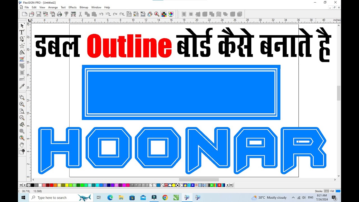Pick the red palette swatch

(x=52, y=185)
